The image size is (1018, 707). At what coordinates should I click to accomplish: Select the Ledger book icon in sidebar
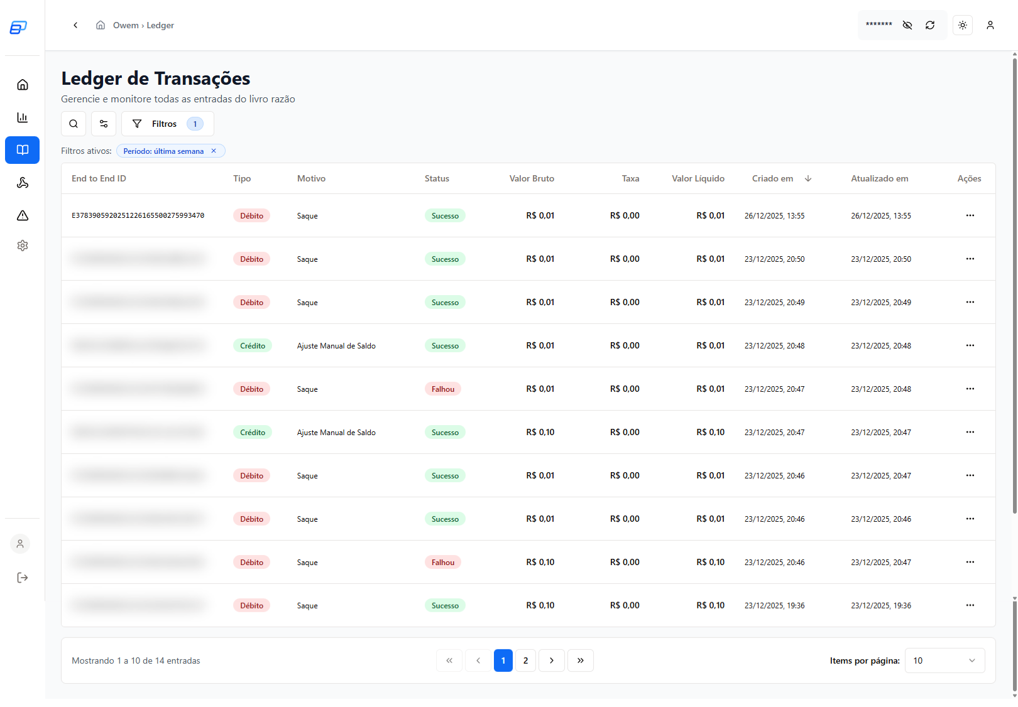point(22,150)
